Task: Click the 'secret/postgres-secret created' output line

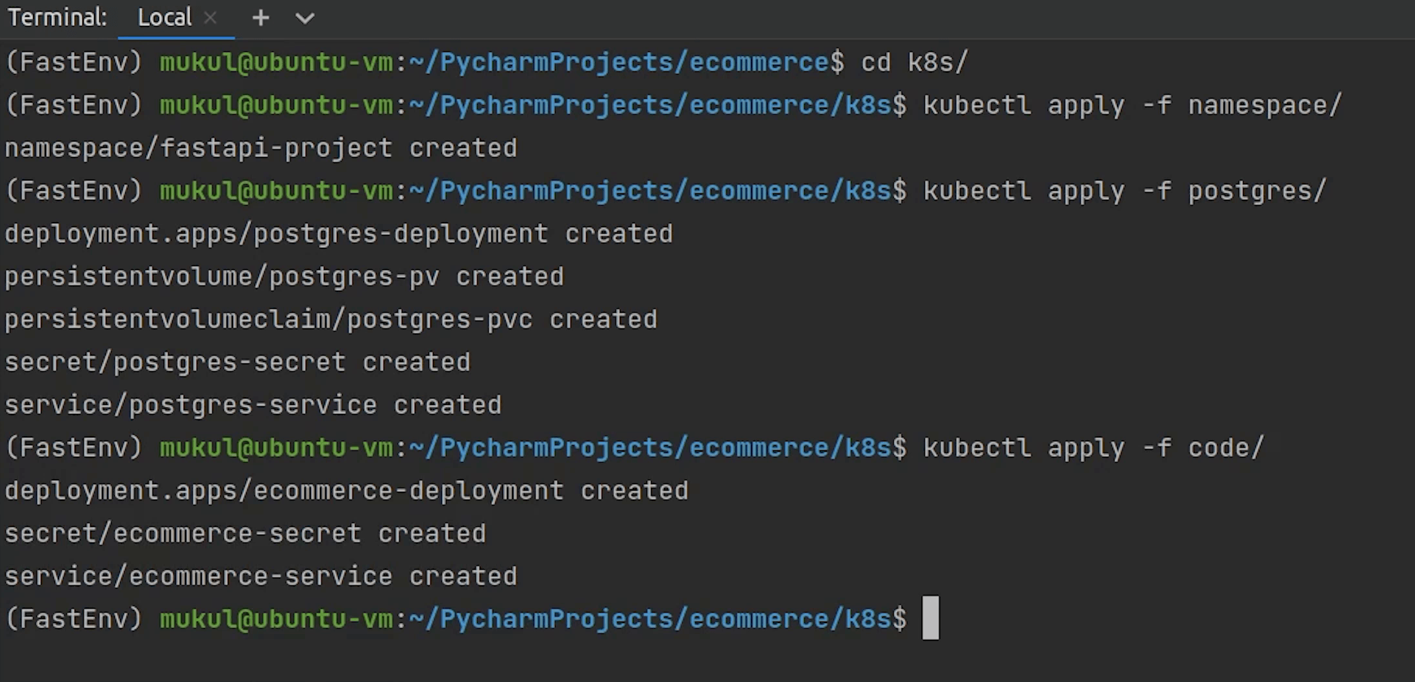Action: tap(238, 362)
